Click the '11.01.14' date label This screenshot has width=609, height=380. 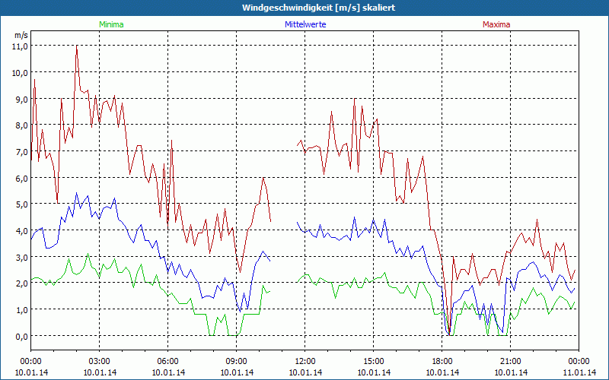579,372
